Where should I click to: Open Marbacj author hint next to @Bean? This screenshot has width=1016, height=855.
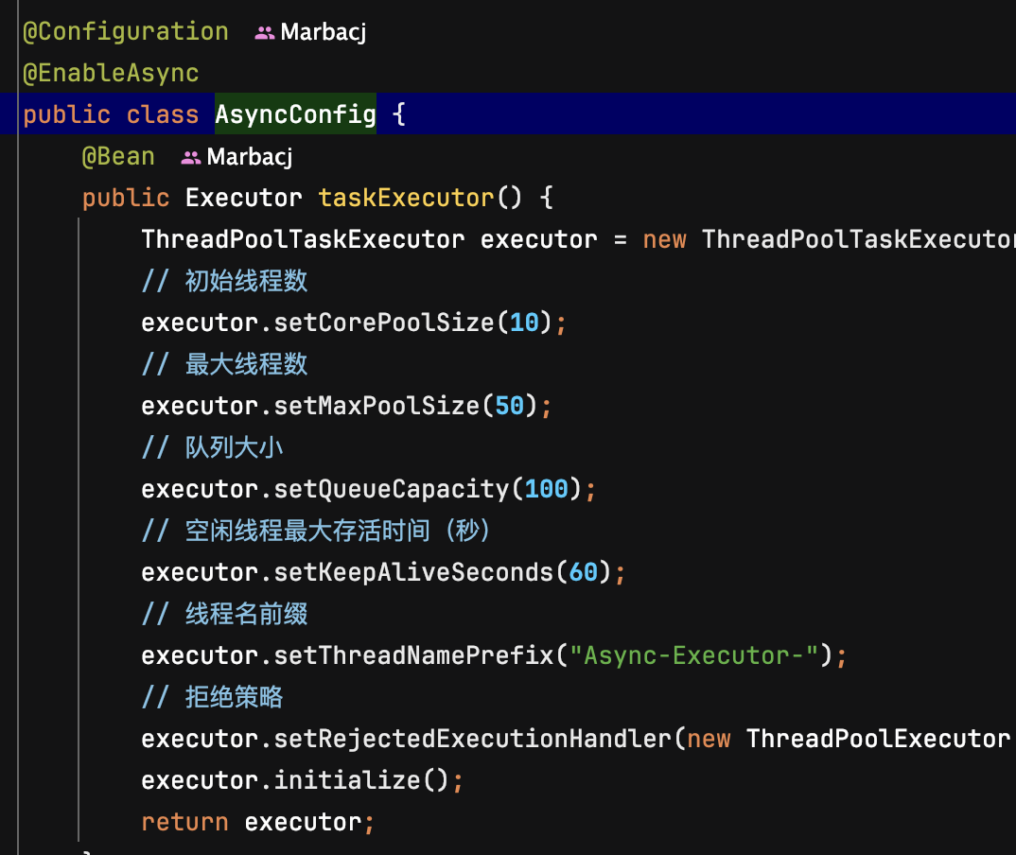coord(250,158)
